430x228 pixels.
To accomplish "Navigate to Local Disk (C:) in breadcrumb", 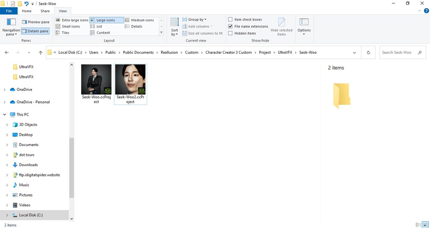I will pyautogui.click(x=70, y=52).
